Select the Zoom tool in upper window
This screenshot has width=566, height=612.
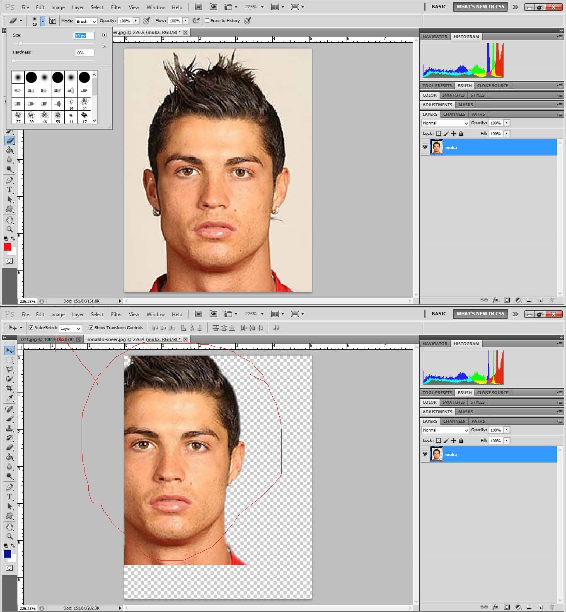point(10,229)
